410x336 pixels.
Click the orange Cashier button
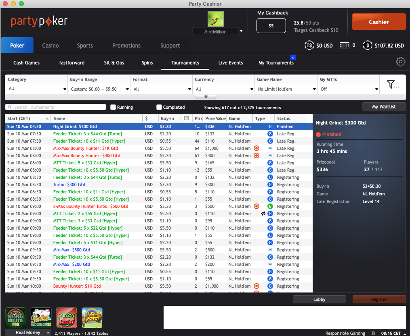point(379,22)
